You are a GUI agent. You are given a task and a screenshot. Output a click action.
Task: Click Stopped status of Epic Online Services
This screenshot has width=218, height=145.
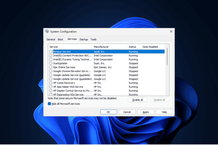pyautogui.click(x=133, y=67)
